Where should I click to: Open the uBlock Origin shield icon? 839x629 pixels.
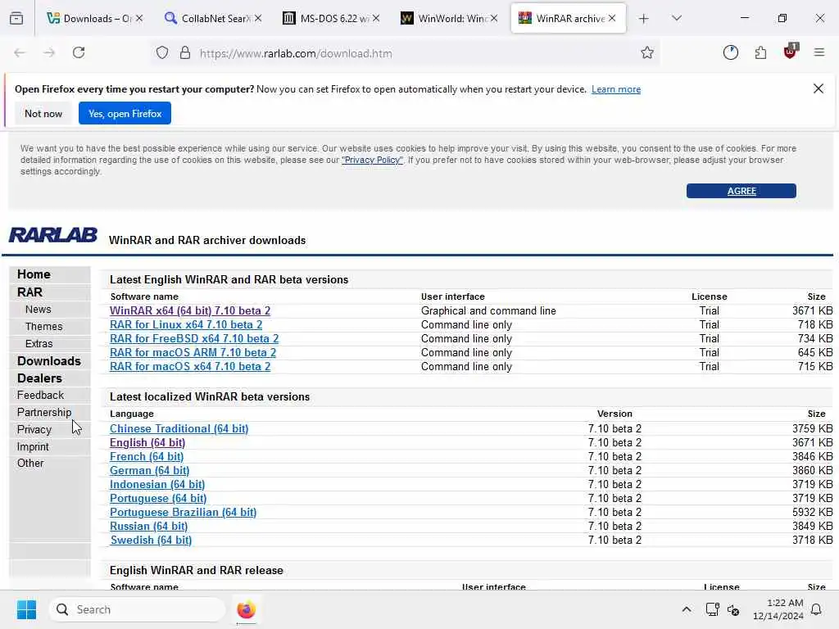click(x=791, y=52)
